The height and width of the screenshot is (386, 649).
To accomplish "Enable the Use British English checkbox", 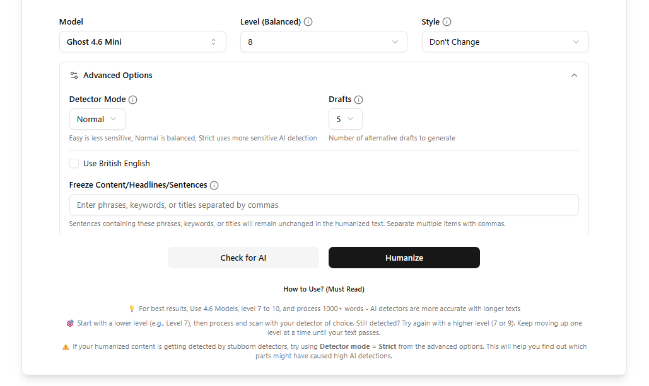I will [74, 163].
